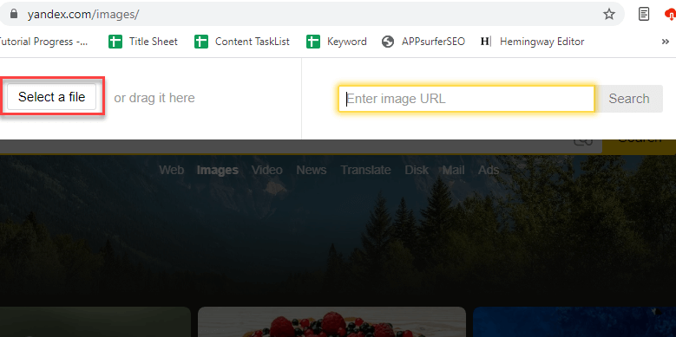Open the reading list extension icon
Screen dimensions: 676x337
coord(644,14)
